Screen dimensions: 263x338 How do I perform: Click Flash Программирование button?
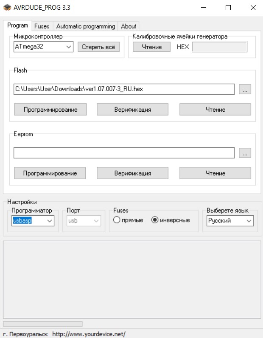point(50,110)
